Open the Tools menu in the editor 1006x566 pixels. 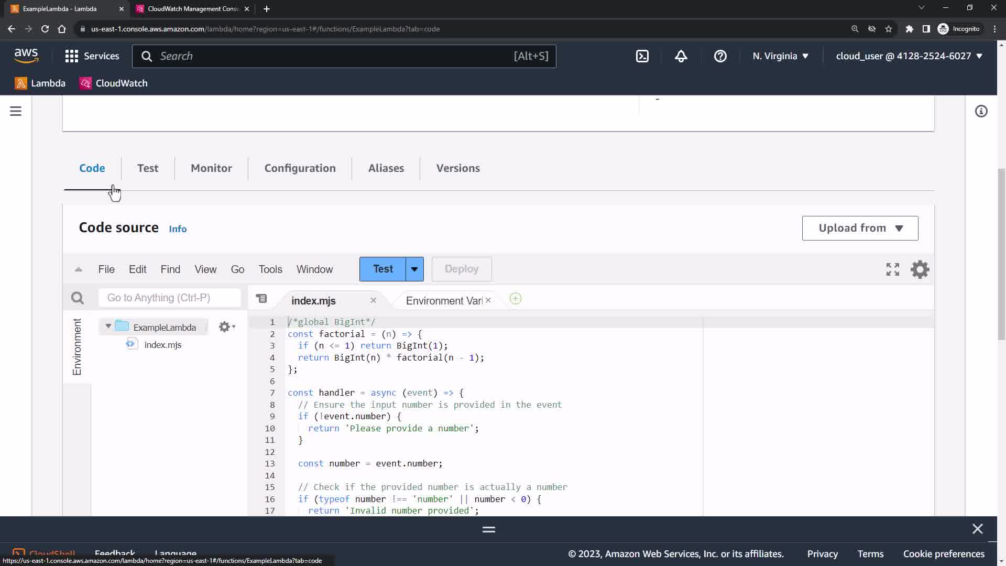point(270,269)
